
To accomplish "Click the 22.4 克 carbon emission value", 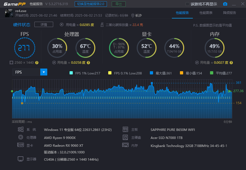I will click(x=138, y=25).
